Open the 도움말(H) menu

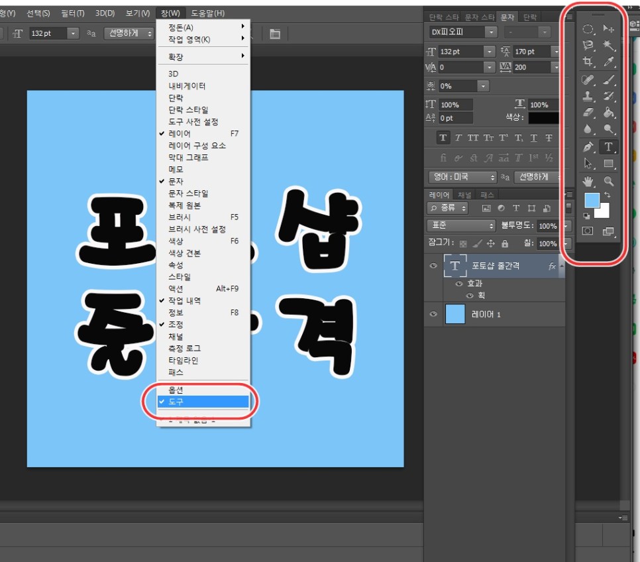tap(208, 13)
